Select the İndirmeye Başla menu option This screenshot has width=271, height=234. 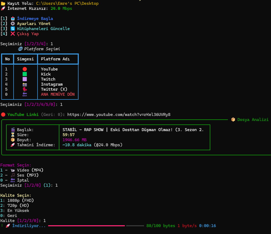point(35,18)
